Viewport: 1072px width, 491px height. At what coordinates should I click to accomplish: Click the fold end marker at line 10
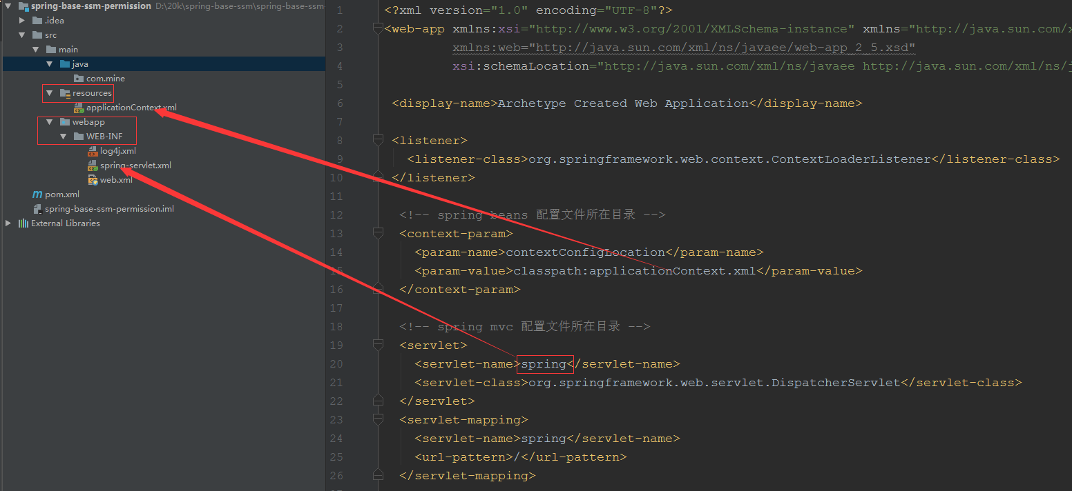pos(378,178)
